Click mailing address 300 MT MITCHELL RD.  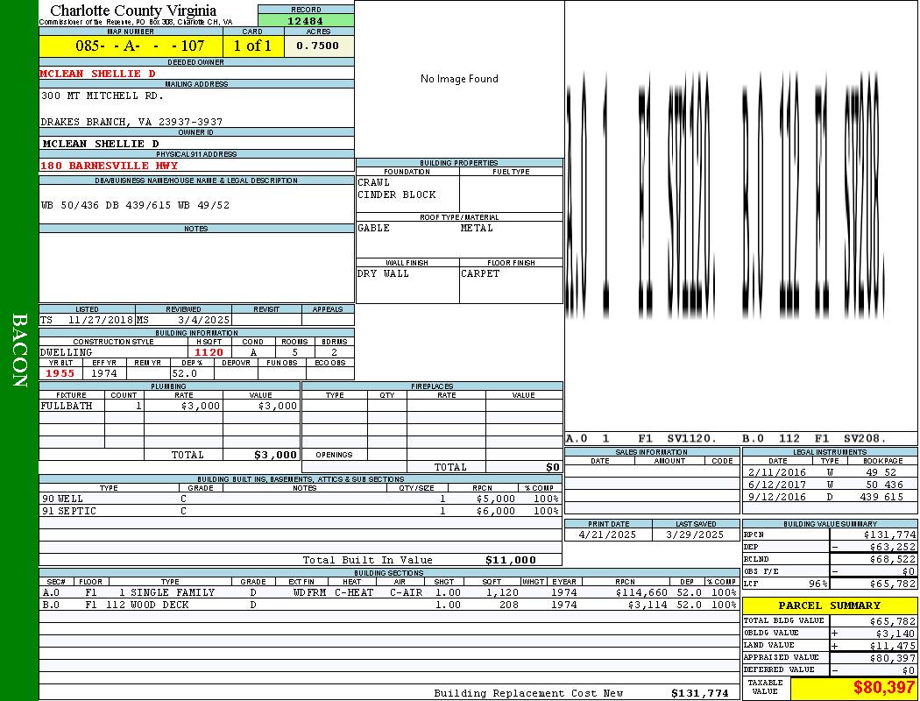(103, 95)
